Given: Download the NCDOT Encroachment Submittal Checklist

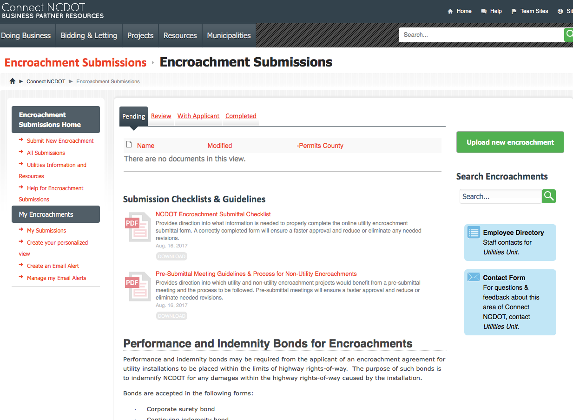Looking at the screenshot, I should [171, 256].
